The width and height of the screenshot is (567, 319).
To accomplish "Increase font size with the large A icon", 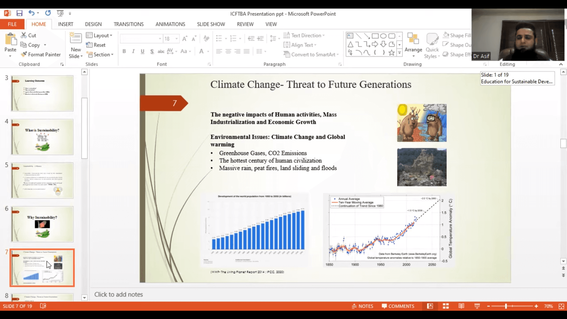I will tap(185, 39).
